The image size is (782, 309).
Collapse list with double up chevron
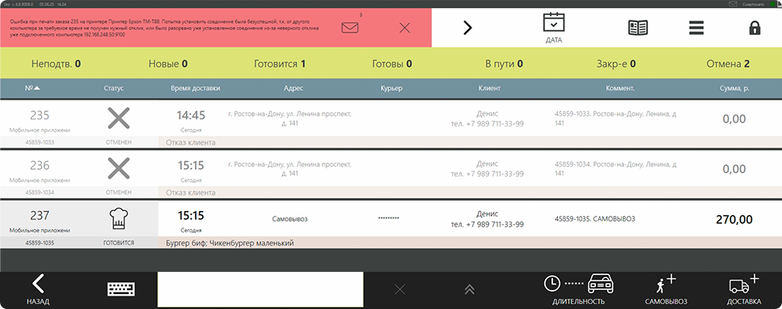[x=469, y=289]
